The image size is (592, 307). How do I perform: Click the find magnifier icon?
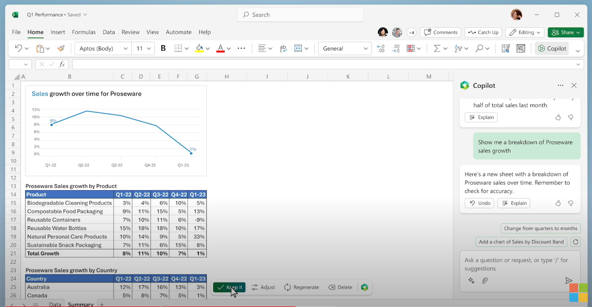[479, 48]
